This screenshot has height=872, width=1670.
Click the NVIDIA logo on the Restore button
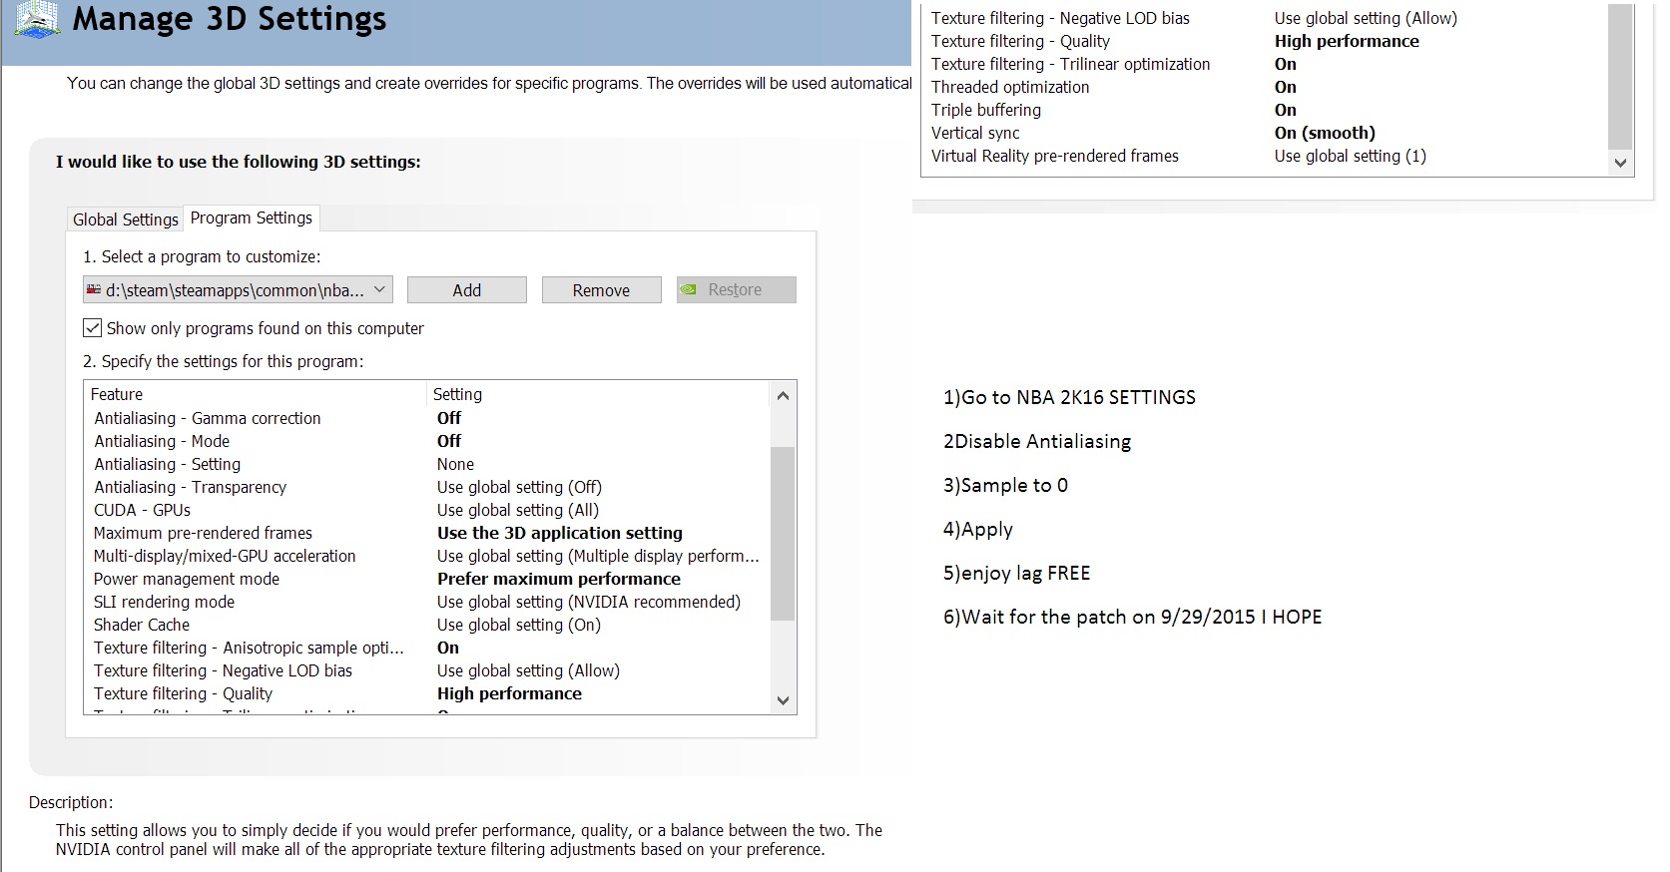pos(689,290)
